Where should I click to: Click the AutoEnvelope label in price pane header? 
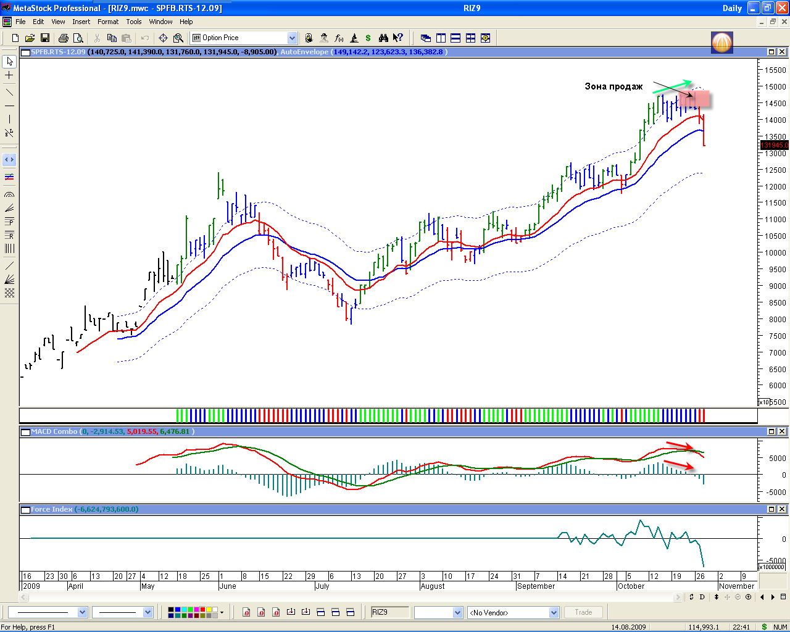pos(304,52)
